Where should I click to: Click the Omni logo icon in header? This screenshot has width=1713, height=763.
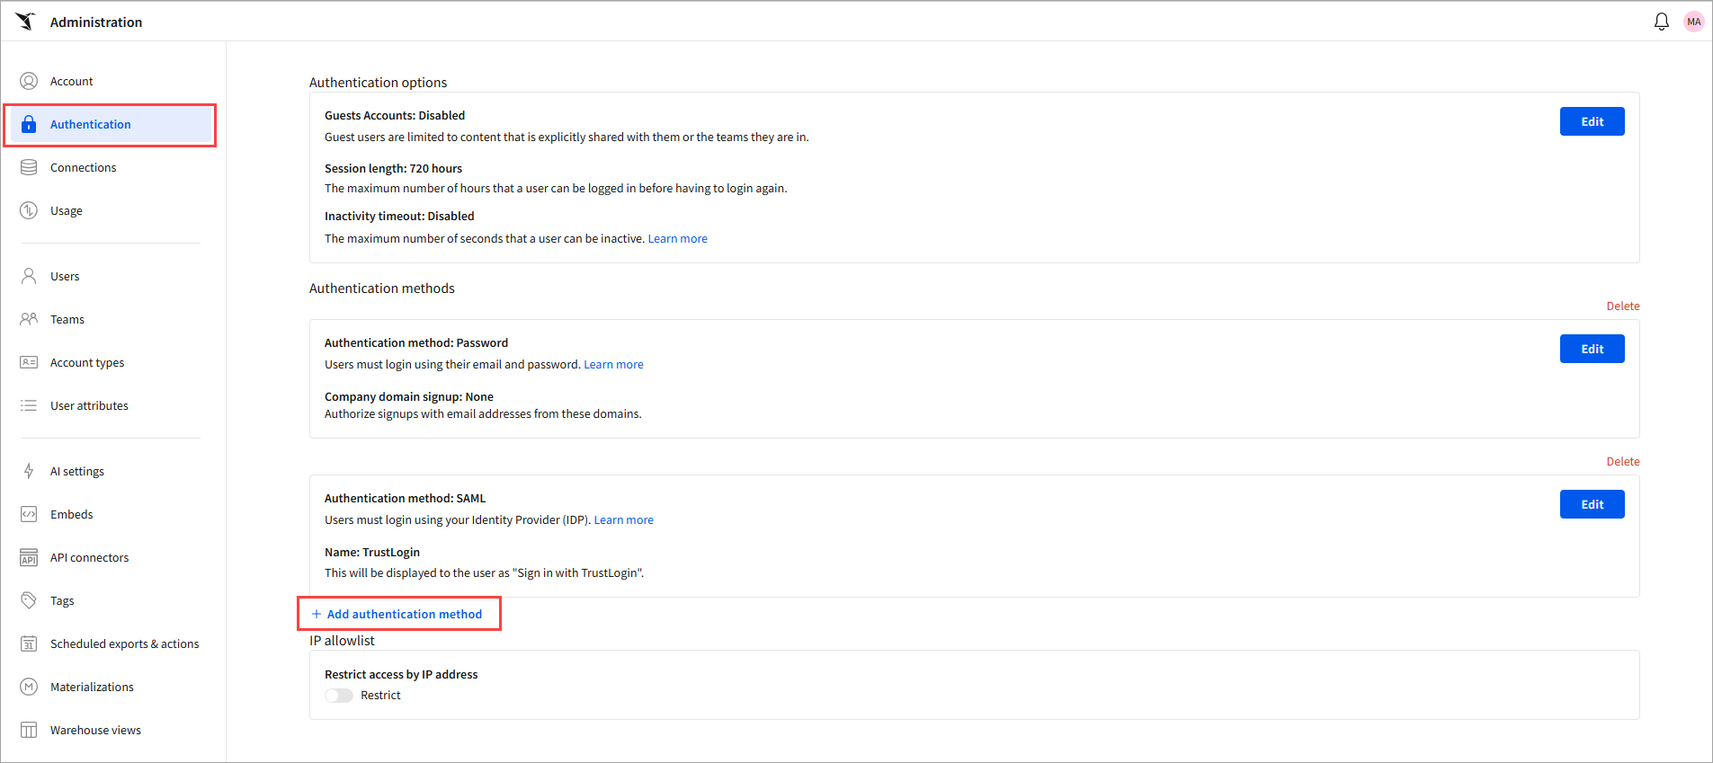[25, 22]
